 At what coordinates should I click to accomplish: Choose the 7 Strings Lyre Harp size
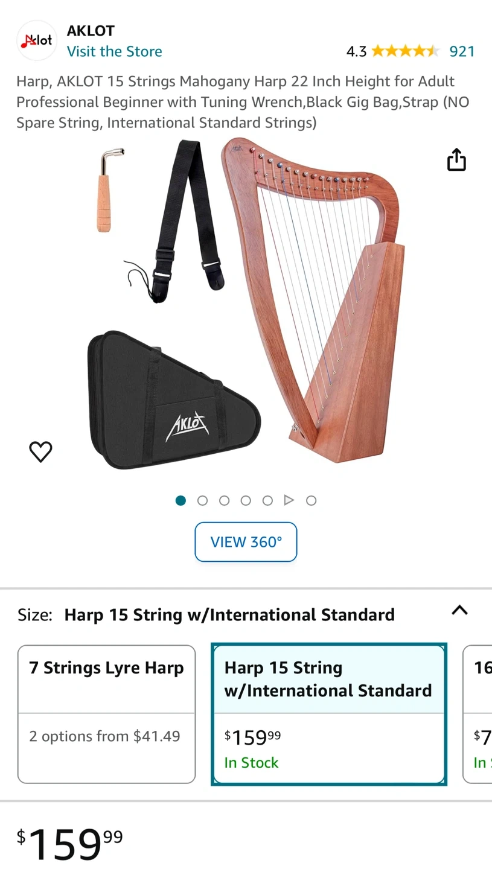[x=106, y=715]
